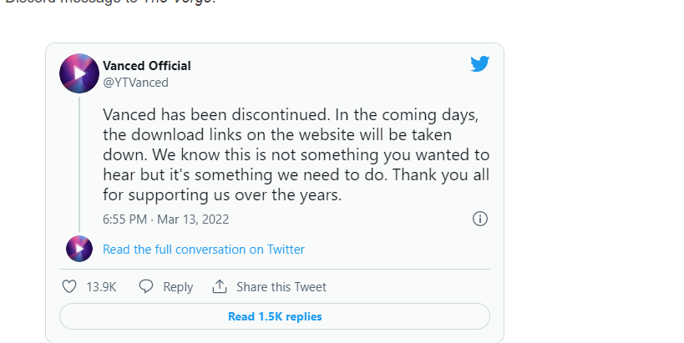Open the 6:55 PM tweet time
Screen dimensions: 684x343
click(124, 219)
